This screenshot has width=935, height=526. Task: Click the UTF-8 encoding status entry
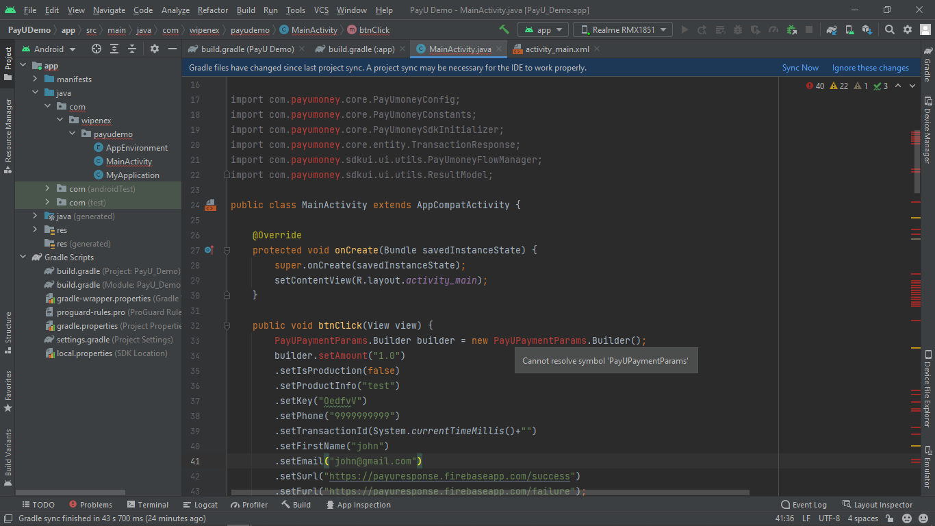point(829,518)
